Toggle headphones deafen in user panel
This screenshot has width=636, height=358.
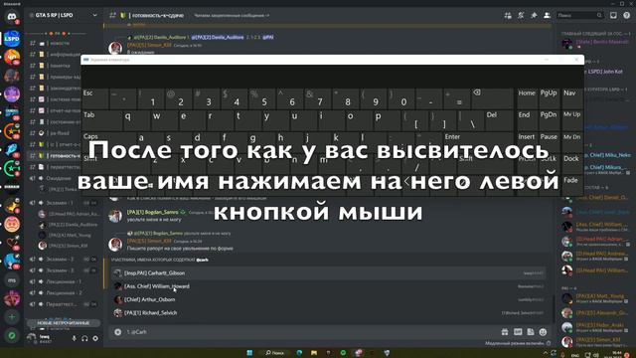tap(84, 338)
